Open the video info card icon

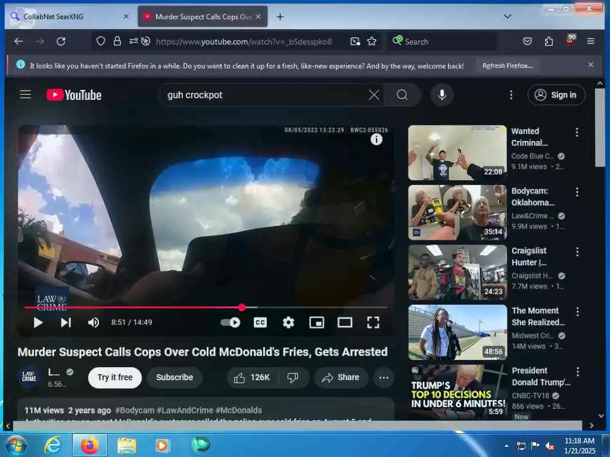[376, 139]
